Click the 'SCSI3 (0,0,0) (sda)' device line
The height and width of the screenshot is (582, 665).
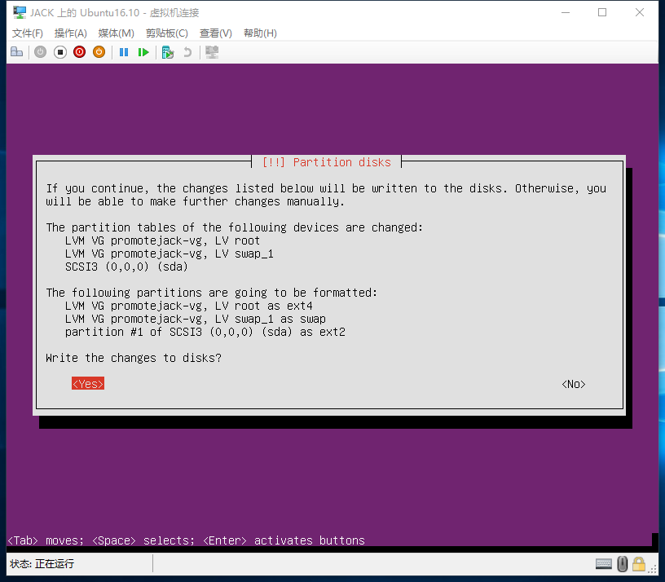pos(126,267)
